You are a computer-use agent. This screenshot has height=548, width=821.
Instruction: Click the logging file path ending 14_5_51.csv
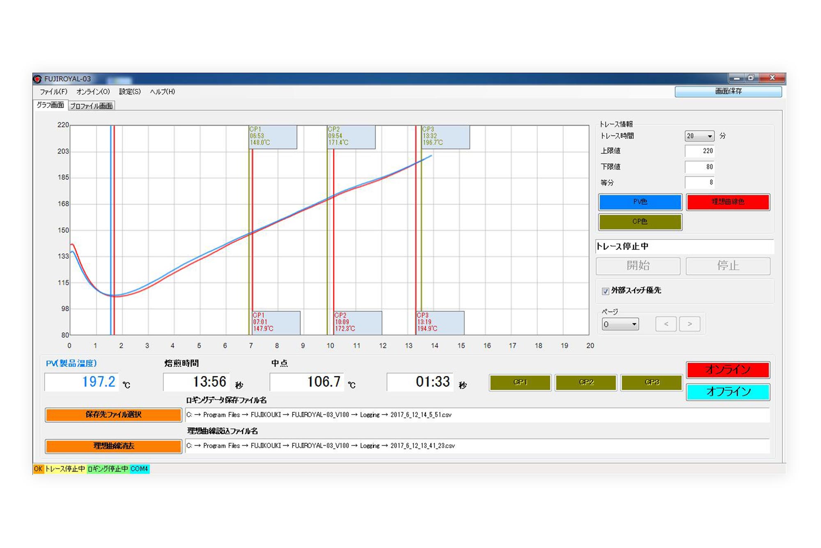tap(477, 415)
